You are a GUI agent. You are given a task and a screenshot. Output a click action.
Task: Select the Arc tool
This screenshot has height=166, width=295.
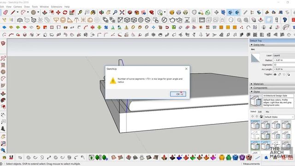[x=23, y=12]
